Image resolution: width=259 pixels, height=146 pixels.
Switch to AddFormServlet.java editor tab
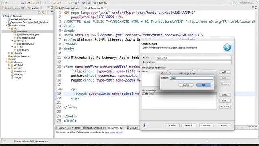click(x=67, y=8)
